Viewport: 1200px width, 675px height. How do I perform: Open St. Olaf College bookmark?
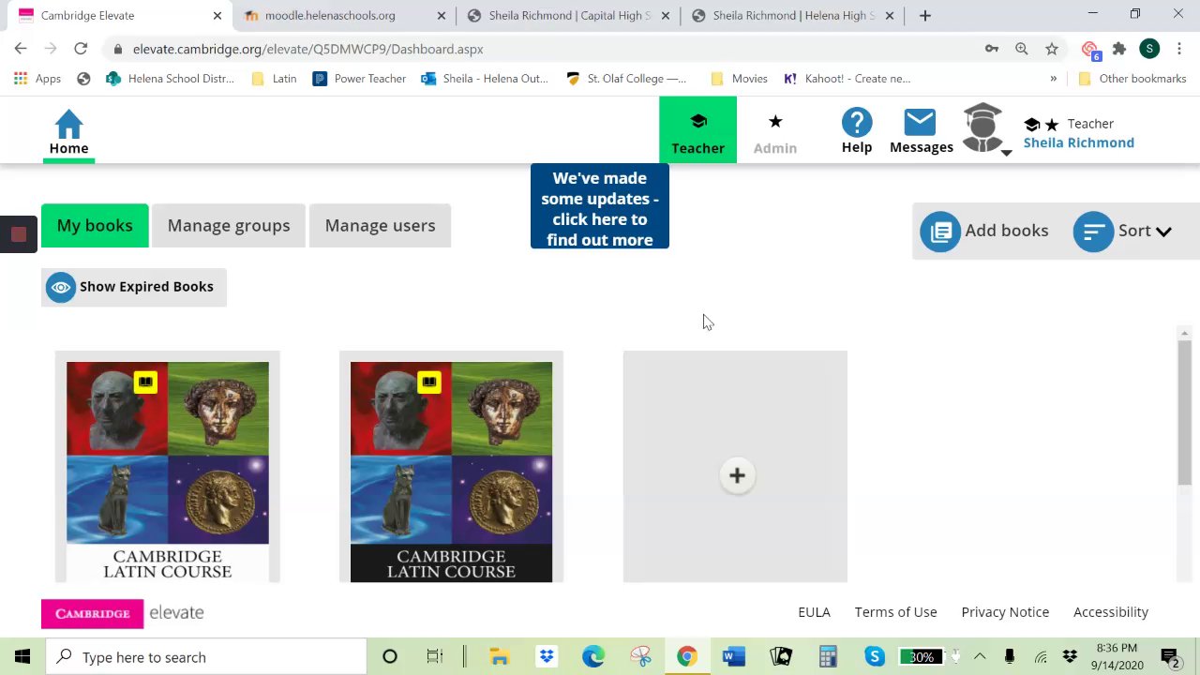tap(627, 79)
